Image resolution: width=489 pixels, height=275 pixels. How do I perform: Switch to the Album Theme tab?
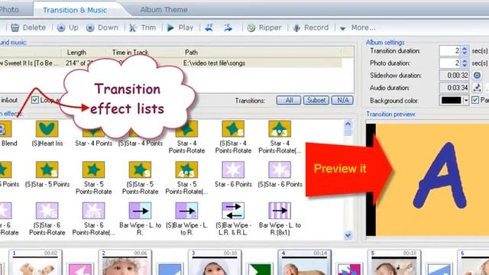click(164, 10)
